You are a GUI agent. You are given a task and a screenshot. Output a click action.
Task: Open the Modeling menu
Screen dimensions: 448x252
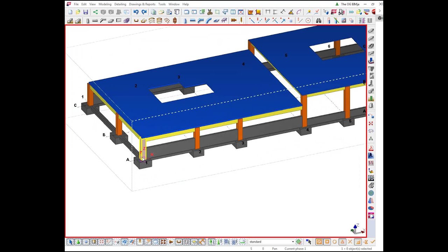pyautogui.click(x=105, y=4)
